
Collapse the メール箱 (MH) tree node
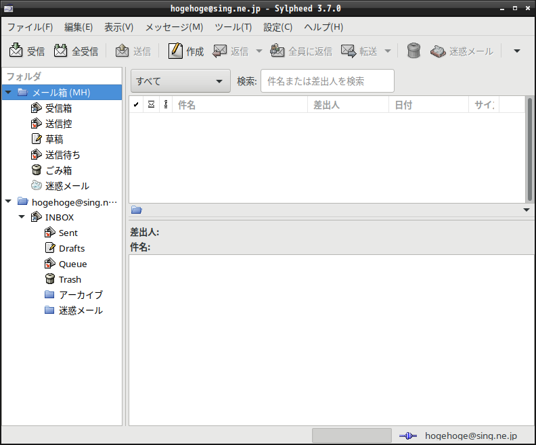9,92
